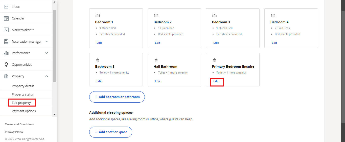
Task: Click Add bedroom or bathroom button
Action: pos(117,97)
